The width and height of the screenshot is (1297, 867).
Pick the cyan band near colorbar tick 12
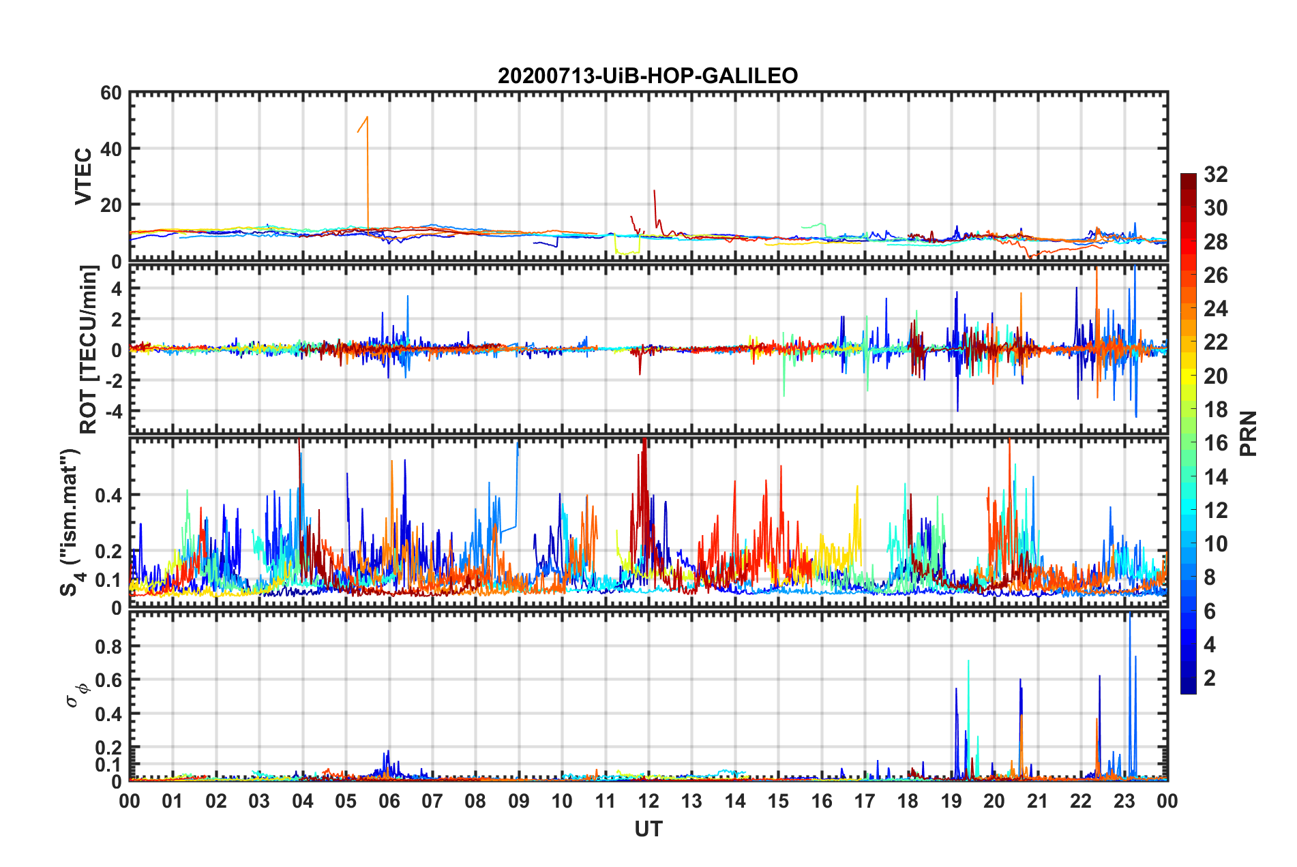(x=1189, y=510)
